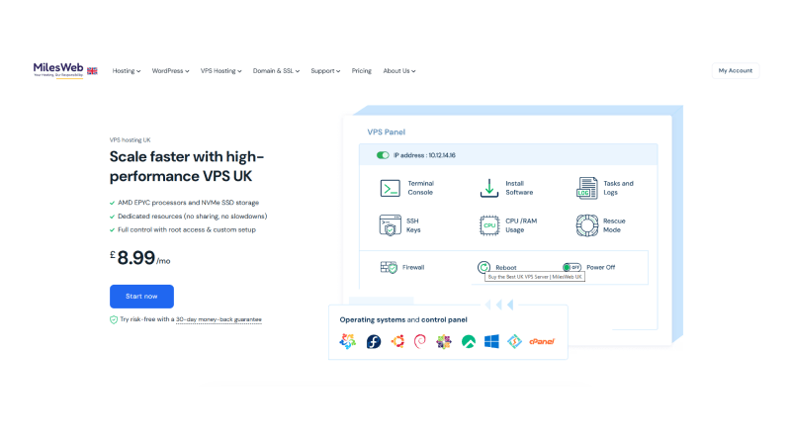Select the AlmaLinux logo
This screenshot has width=791, height=440.
[348, 341]
